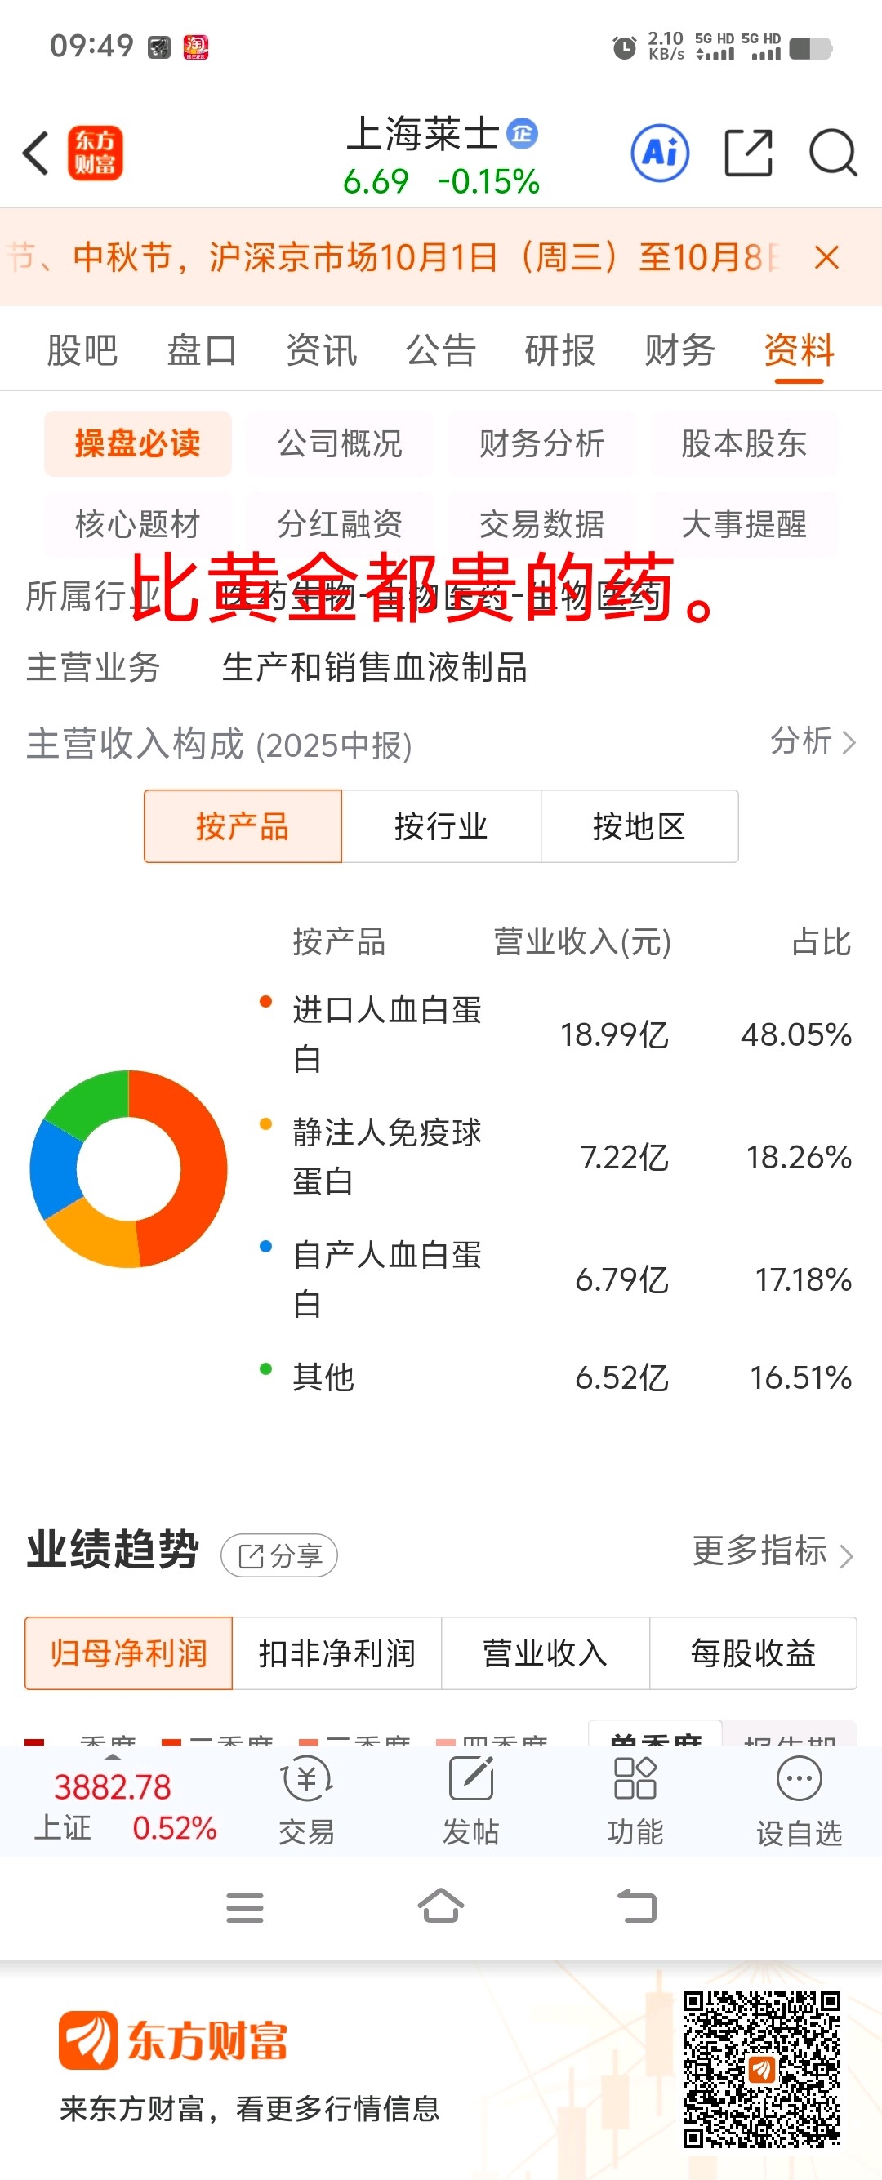Image resolution: width=882 pixels, height=2180 pixels.
Task: Select the 扣非净利润 metric
Action: tap(337, 1653)
